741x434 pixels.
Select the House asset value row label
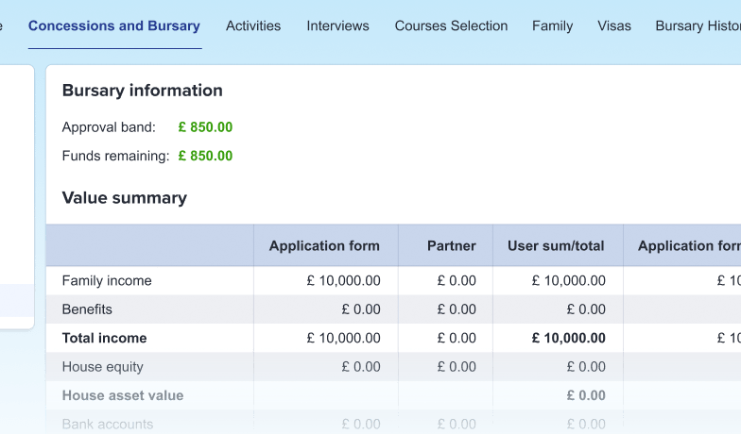pos(123,395)
